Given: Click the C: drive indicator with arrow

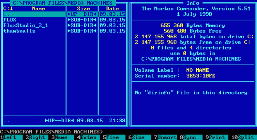Looking at the screenshot, I should [8, 8].
